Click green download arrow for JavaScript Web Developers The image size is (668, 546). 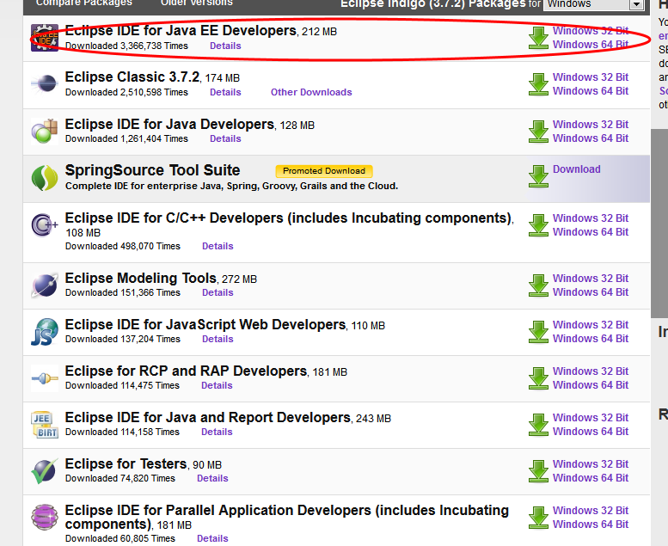538,332
